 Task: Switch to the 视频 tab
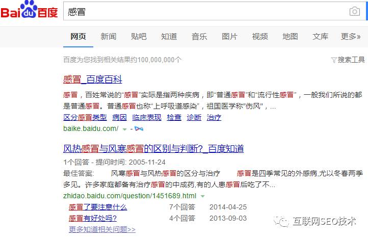[x=260, y=37]
